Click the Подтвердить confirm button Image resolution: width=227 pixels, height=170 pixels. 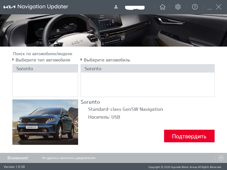189,136
